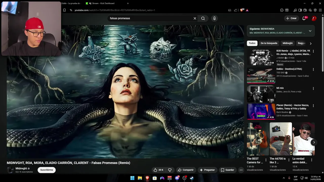Save video with Guardar button
Viewport: 324px width, 182px height.
click(227, 170)
